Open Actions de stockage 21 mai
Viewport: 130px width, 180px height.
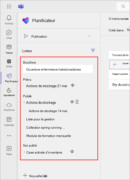click(x=47, y=86)
